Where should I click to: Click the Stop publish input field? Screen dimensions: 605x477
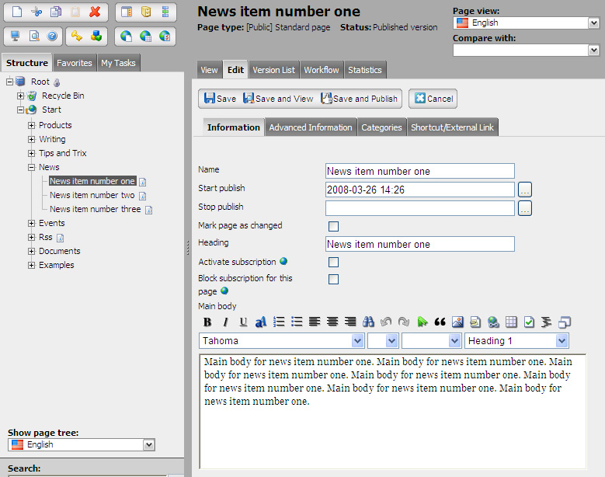(x=419, y=208)
